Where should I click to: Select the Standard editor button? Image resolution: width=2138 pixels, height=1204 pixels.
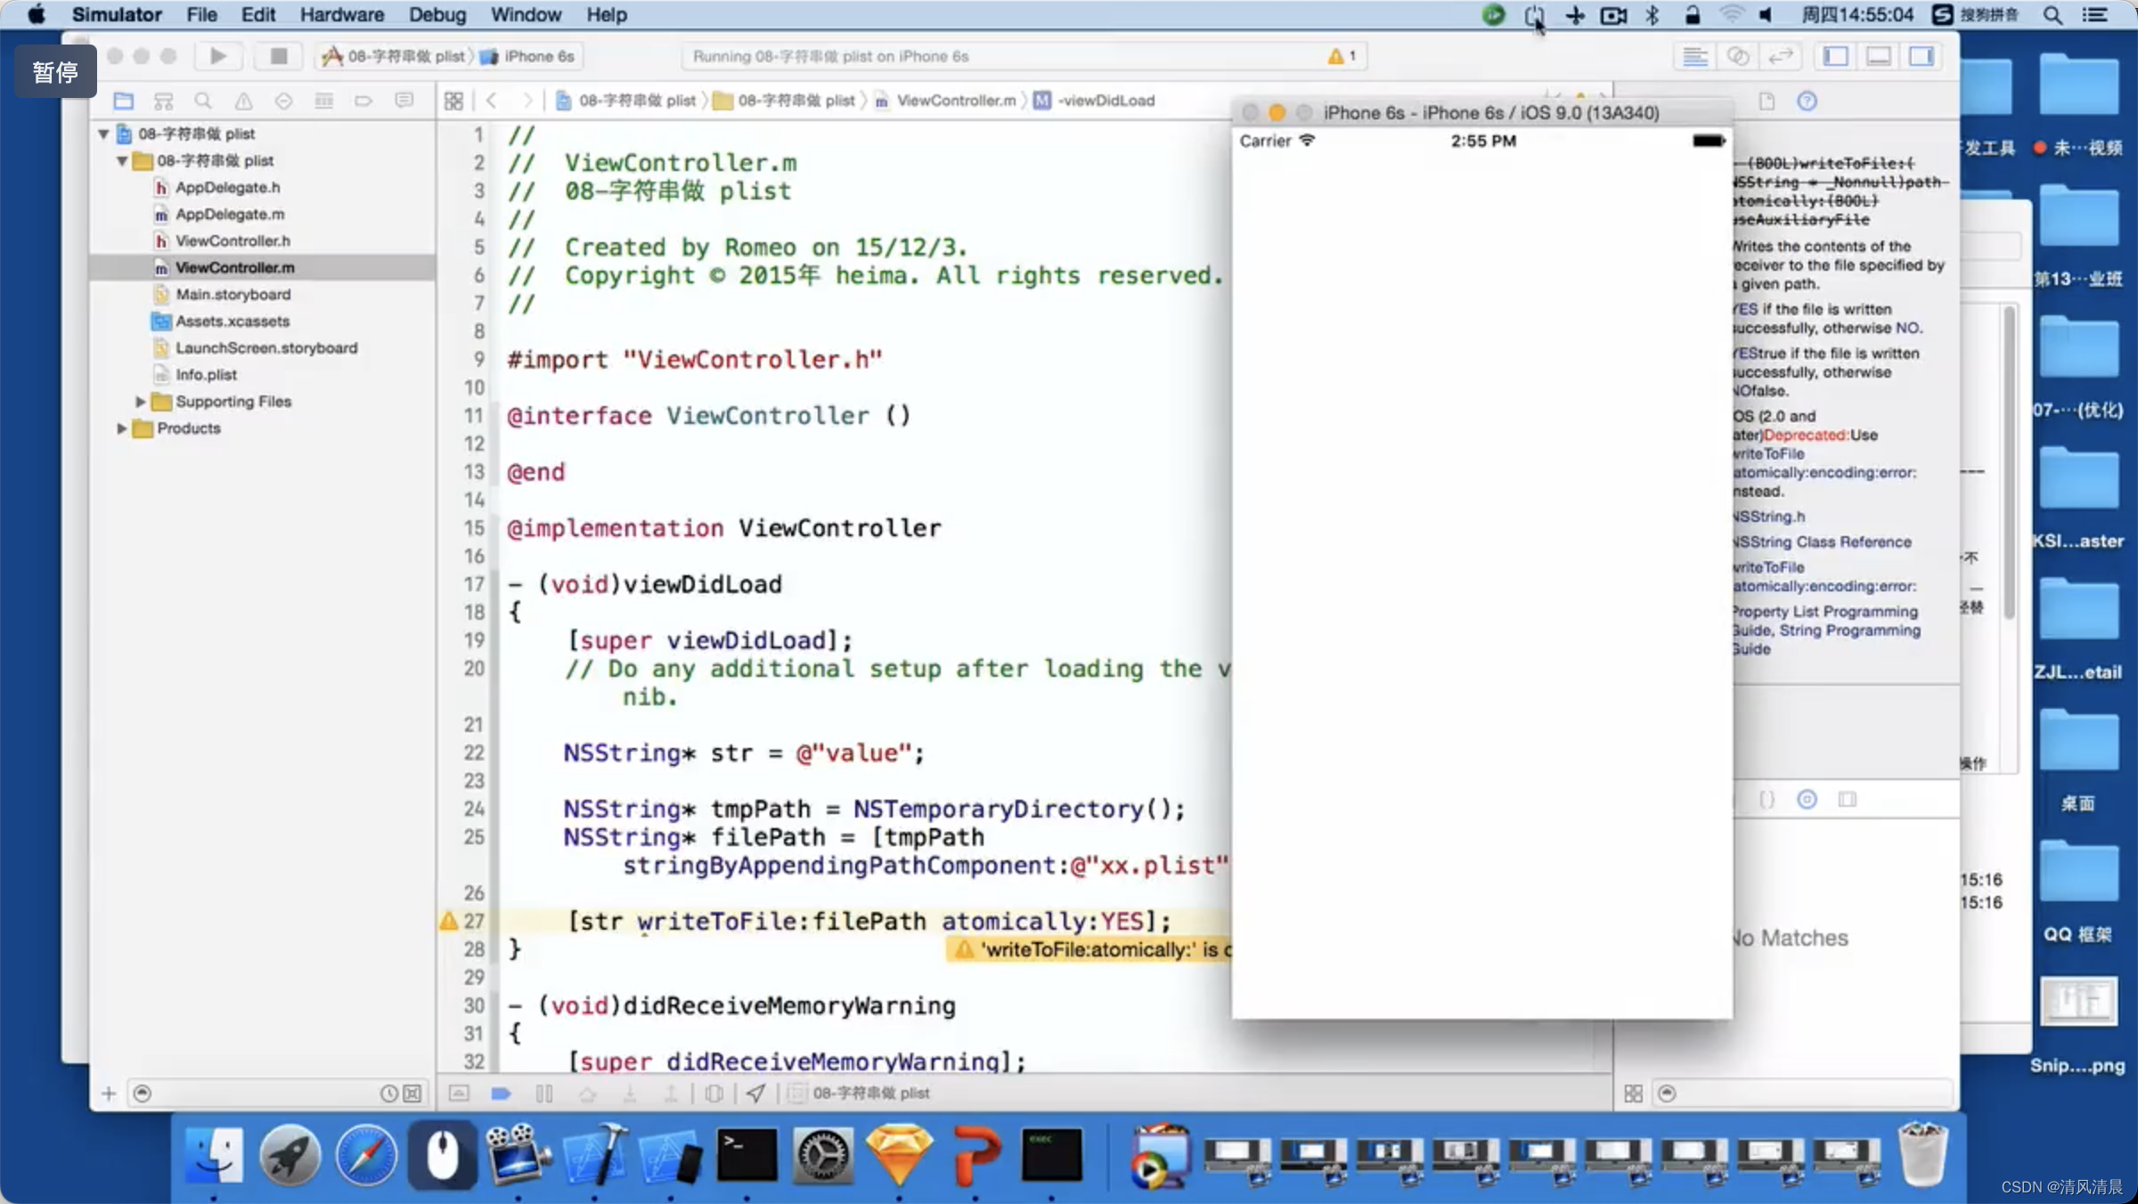1695,56
